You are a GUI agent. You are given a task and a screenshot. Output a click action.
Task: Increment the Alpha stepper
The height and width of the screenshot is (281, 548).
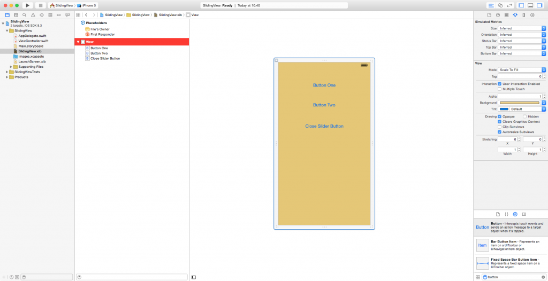pyautogui.click(x=544, y=95)
